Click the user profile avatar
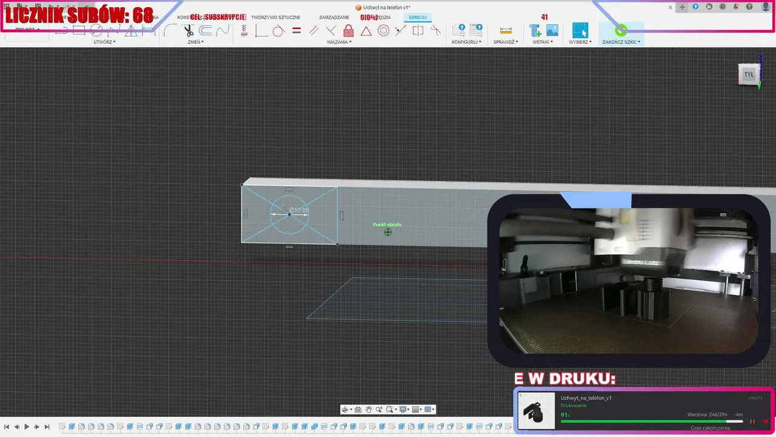776x437 pixels. (x=766, y=7)
